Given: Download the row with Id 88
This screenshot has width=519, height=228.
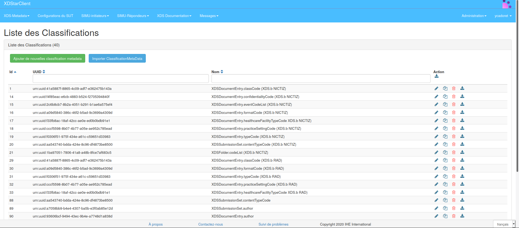Looking at the screenshot, I should tap(462, 200).
